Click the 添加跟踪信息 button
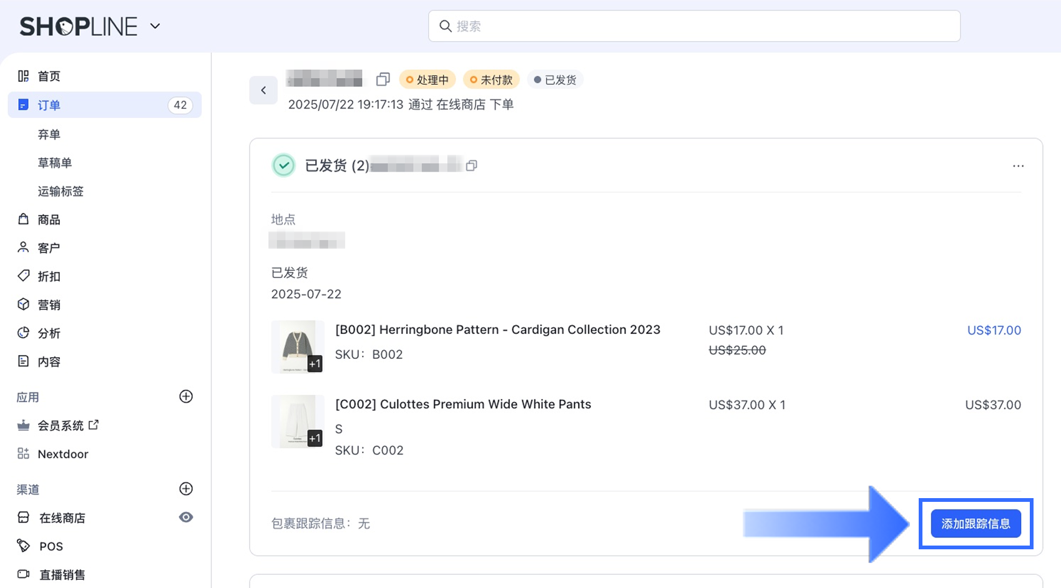This screenshot has width=1061, height=588. pos(975,524)
